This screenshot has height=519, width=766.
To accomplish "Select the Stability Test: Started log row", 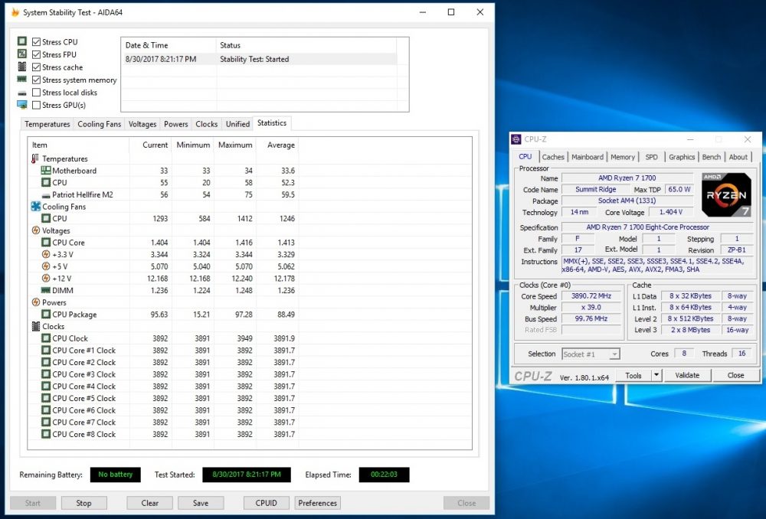I will tap(258, 59).
